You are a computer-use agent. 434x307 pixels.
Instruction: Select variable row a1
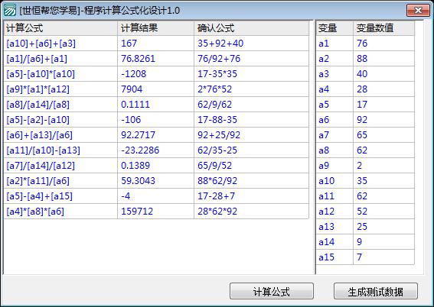(365, 44)
